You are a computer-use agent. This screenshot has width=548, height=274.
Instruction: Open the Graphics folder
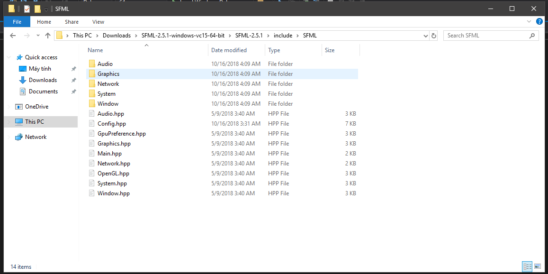tap(108, 73)
